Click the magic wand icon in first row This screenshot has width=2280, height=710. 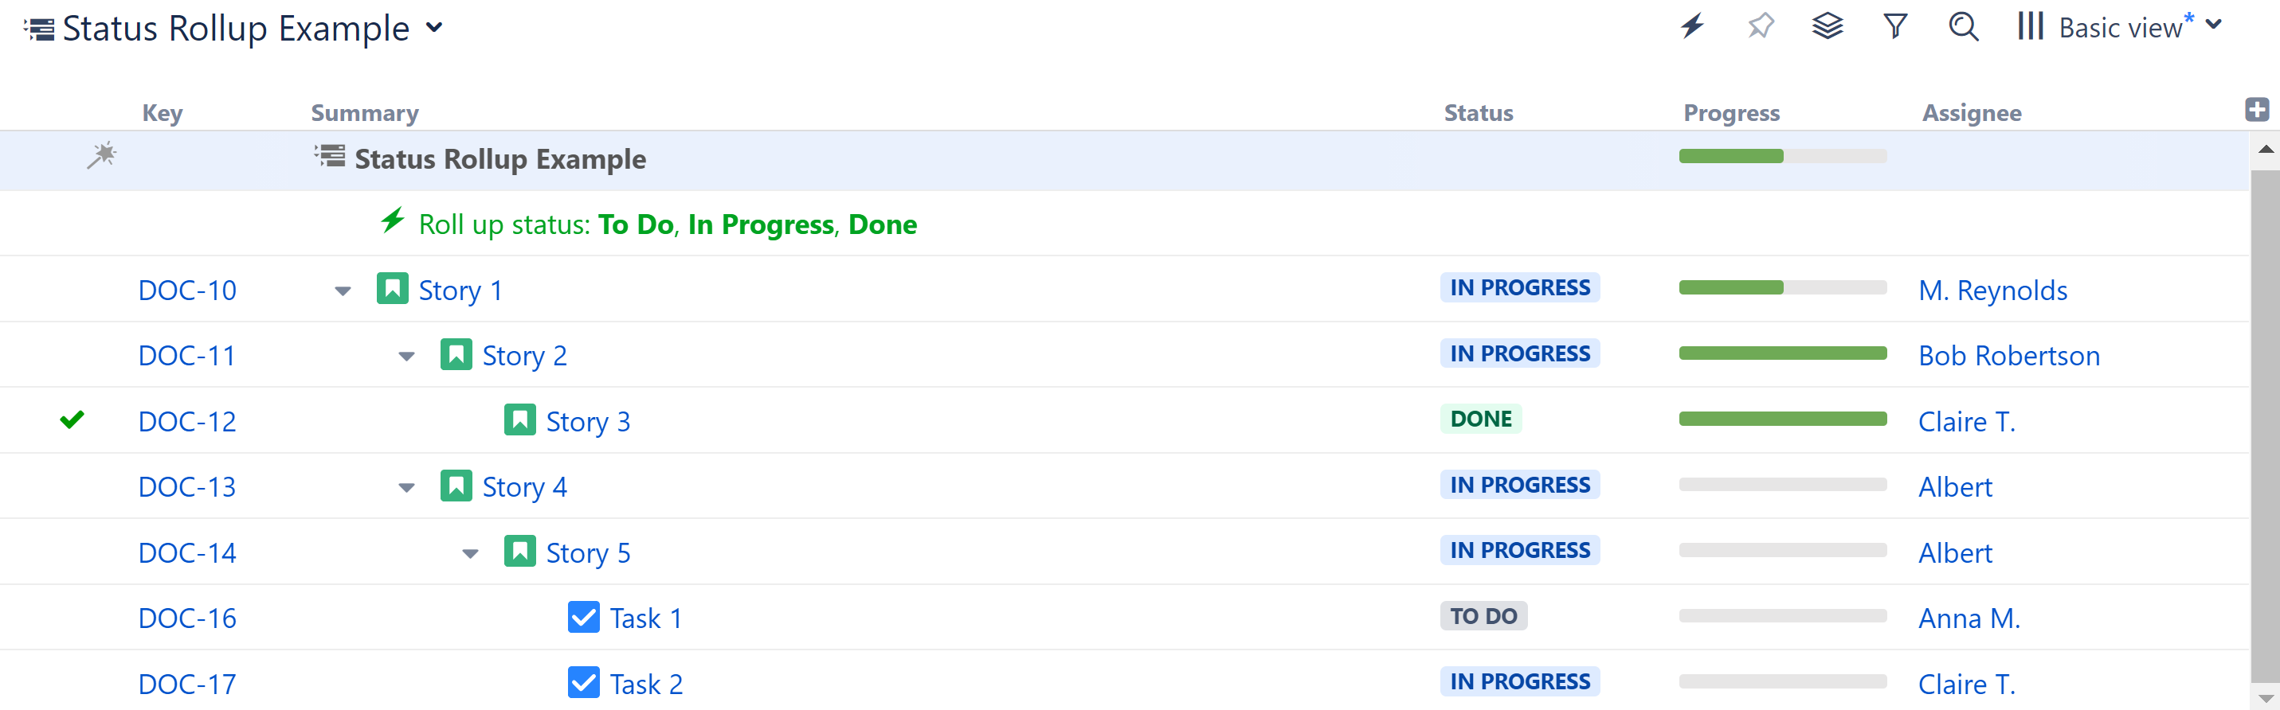pos(102,156)
